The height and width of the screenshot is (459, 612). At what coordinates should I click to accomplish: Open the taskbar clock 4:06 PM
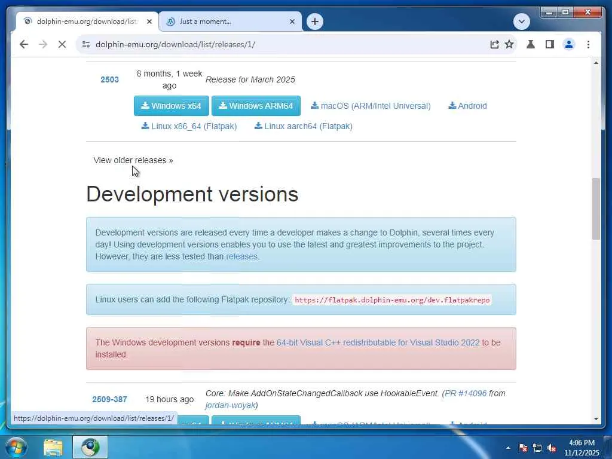[x=582, y=448]
